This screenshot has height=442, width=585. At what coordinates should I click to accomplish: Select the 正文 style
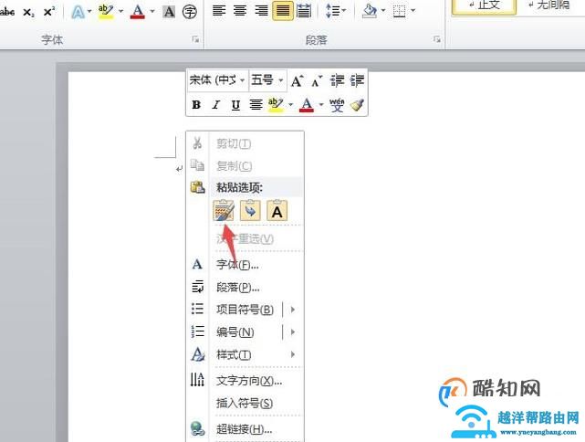[x=484, y=6]
